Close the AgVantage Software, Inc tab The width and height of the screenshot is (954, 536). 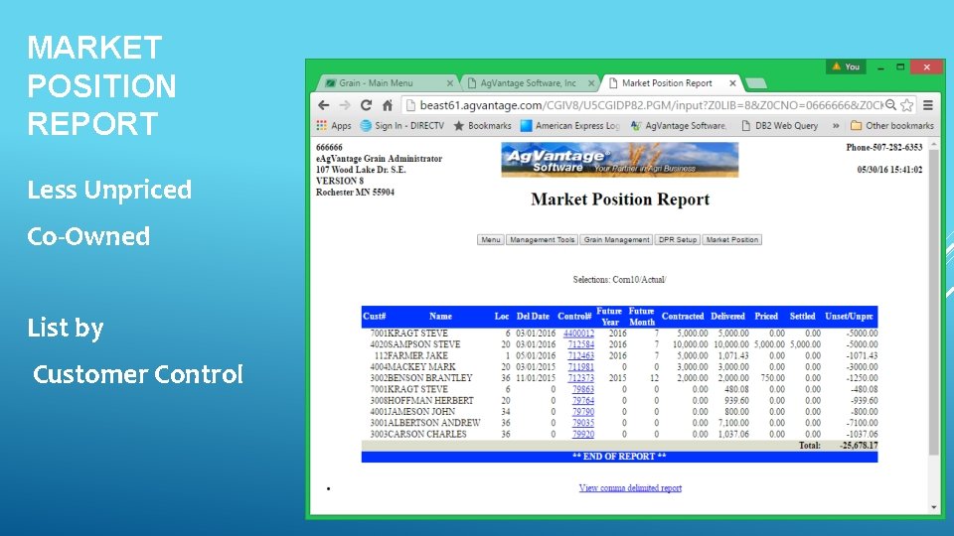pyautogui.click(x=590, y=83)
